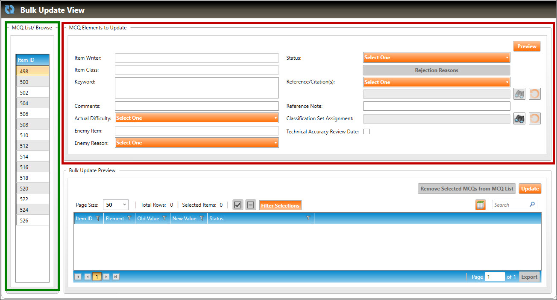The height and width of the screenshot is (300, 557).
Task: Check the Technical Accuracy Review Date checkbox
Action: coord(366,132)
